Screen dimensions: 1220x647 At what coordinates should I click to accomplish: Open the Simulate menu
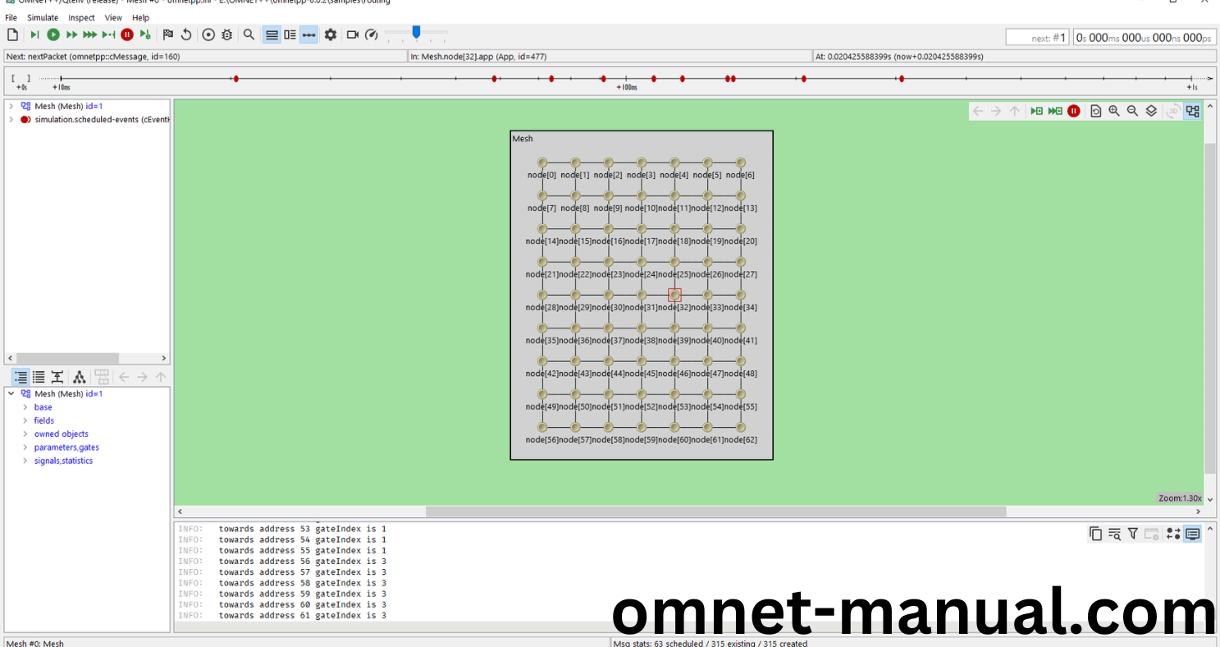point(43,17)
